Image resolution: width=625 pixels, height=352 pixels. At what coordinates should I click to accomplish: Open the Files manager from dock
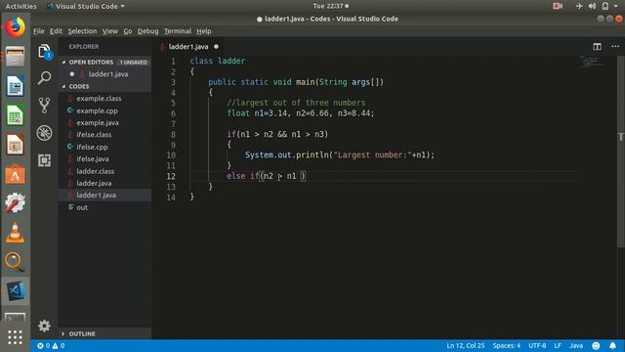[x=16, y=57]
